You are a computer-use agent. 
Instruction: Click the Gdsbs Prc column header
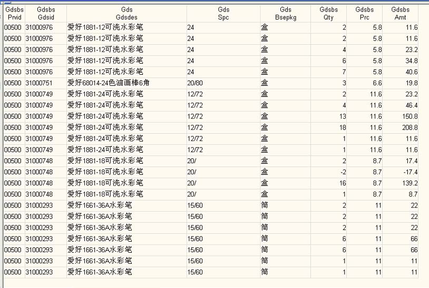(364, 13)
